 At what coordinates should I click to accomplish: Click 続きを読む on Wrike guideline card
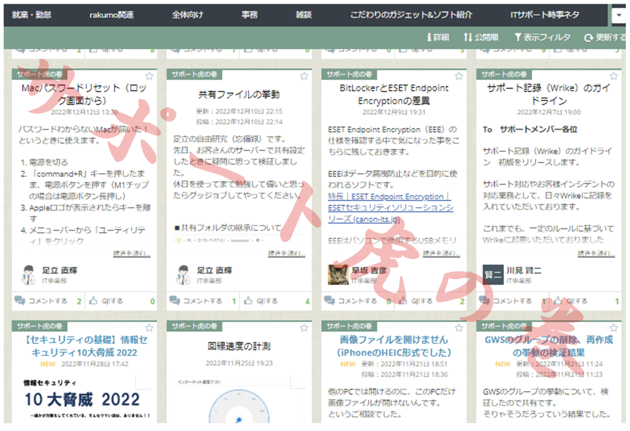point(596,253)
